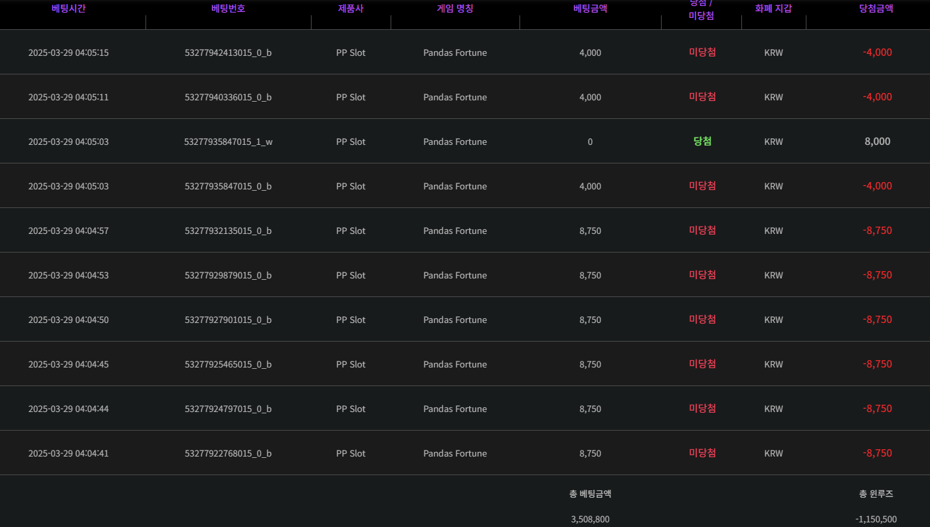Click the 04:04:53 bet timestamp

68,275
